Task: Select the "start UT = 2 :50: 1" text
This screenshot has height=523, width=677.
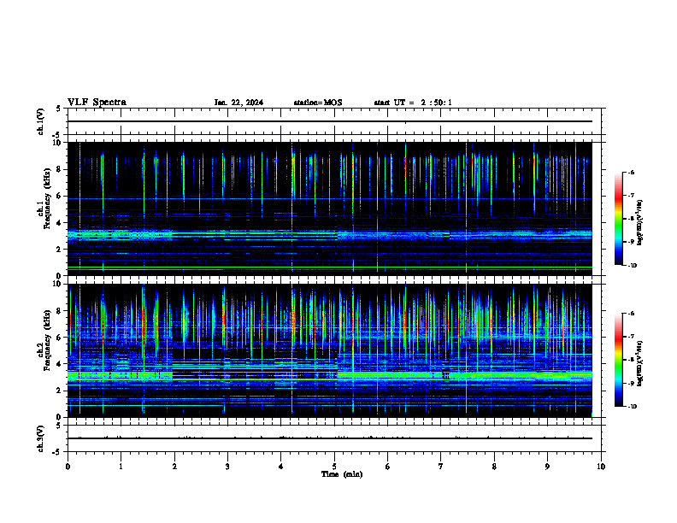Action: [x=413, y=103]
